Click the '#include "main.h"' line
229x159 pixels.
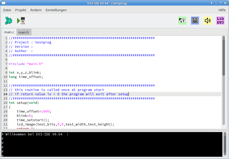point(26,64)
